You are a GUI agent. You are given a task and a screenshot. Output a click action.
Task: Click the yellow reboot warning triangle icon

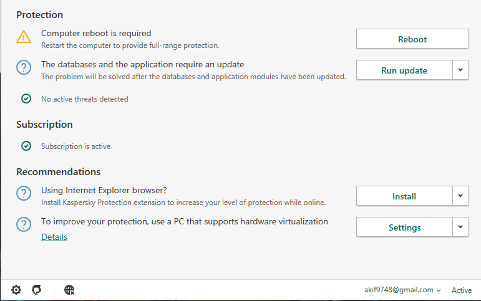pyautogui.click(x=23, y=37)
